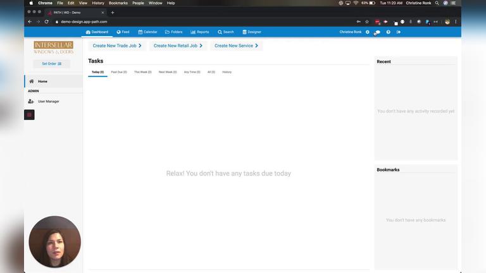Open the Feed page
Viewport: 486px width, 273px height.
123,32
